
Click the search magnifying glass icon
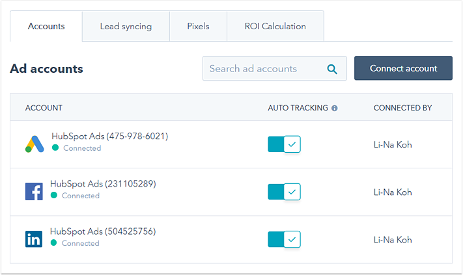pyautogui.click(x=332, y=69)
